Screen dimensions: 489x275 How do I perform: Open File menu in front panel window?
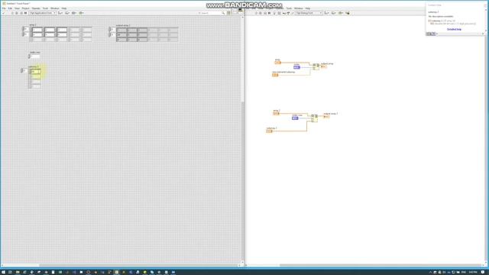4,8
